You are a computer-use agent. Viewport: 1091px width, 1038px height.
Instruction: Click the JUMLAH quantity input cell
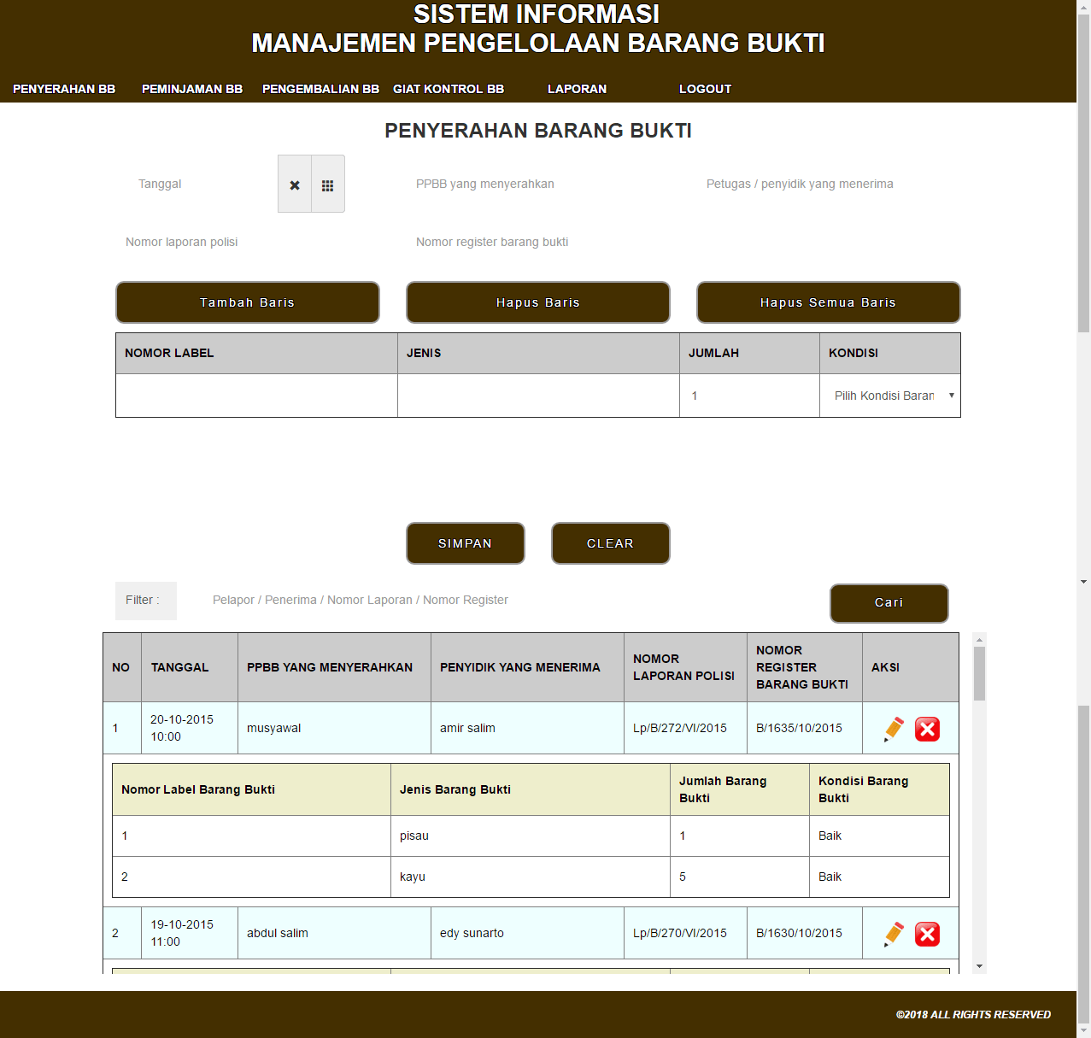pos(749,396)
